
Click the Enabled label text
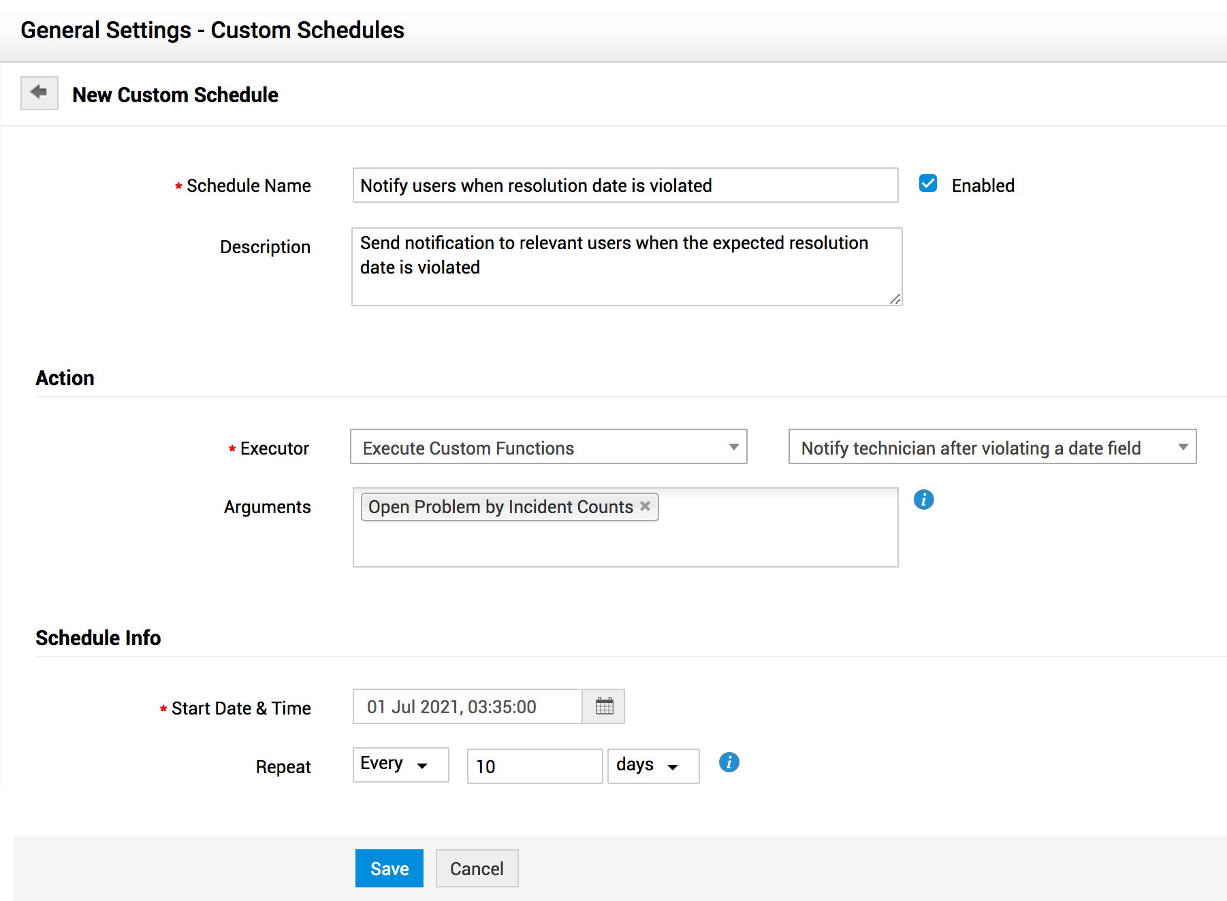(x=983, y=186)
